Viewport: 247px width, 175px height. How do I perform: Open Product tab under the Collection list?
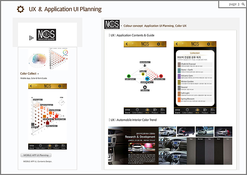pos(205,111)
